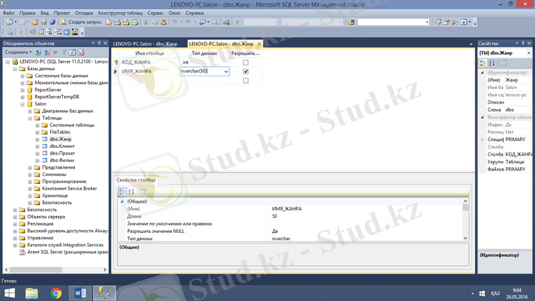Click the Manage Indexes and Keys icon
This screenshot has height=301, width=535.
[41, 32]
